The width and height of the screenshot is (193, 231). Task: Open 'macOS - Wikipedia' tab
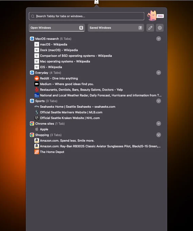[x=54, y=45]
